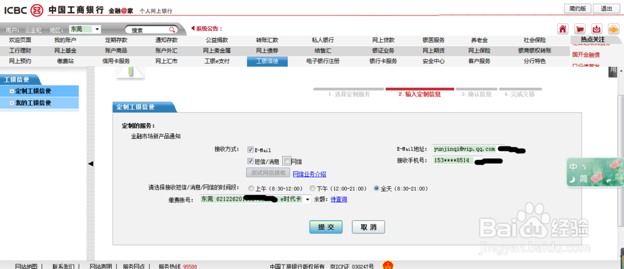Screen dimensions: 624x269
Task: Open the 缴费账号 account dropdown
Action: 255,199
